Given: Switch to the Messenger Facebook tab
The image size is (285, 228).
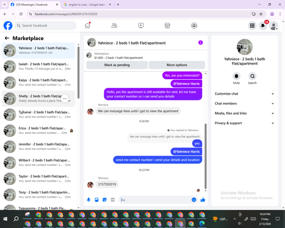Looking at the screenshot, I should coord(35,5).
